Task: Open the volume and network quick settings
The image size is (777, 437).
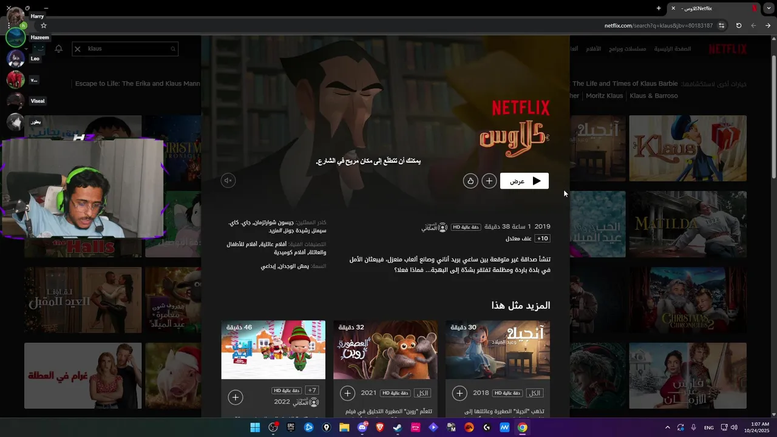Action: click(x=729, y=427)
